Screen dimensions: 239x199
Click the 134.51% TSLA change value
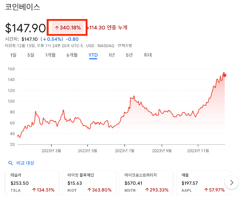pos(43,190)
